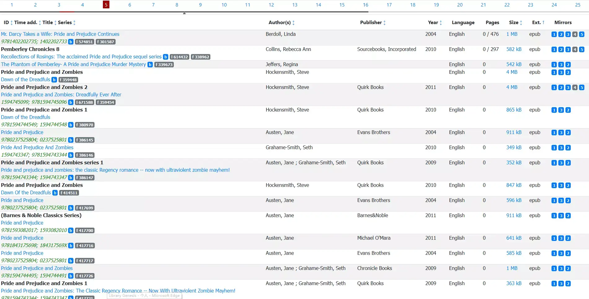Open mirror 3 for the Michael O'Mara edition
This screenshot has width=589, height=299.
561,238
